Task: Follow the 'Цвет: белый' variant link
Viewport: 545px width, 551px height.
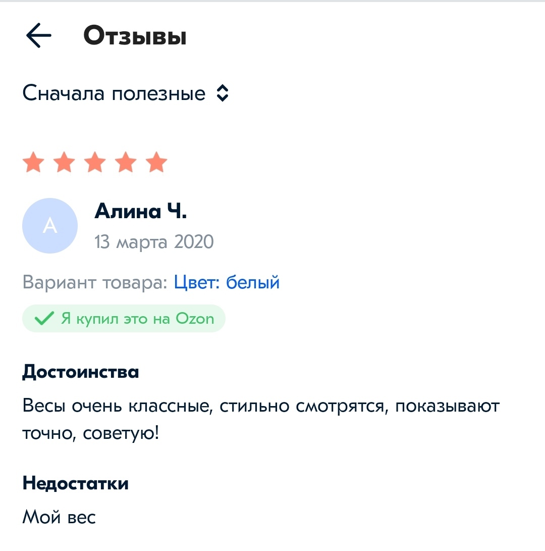Action: pyautogui.click(x=227, y=282)
